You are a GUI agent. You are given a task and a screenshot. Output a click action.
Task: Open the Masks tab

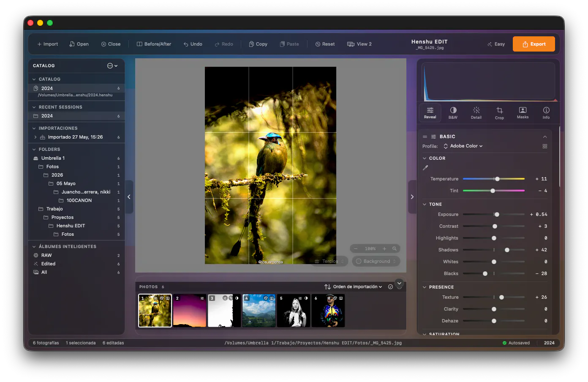[523, 113]
